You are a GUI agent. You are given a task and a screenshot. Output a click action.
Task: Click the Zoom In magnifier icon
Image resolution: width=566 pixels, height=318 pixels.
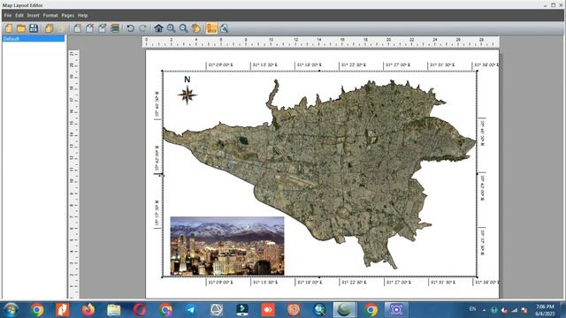click(x=171, y=28)
